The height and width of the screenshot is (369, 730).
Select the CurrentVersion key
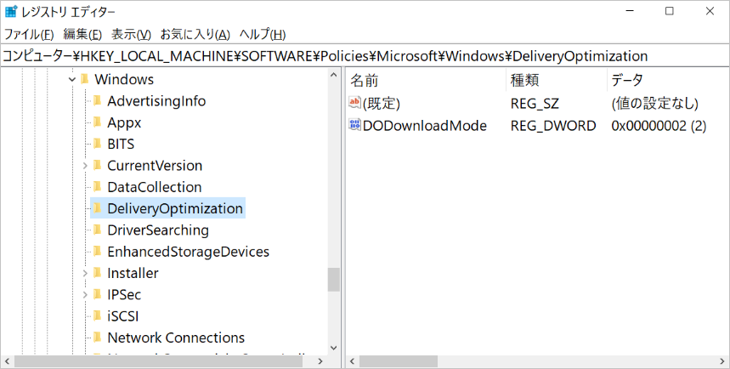tap(155, 166)
